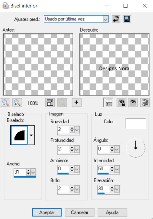
Task: Open the Suavidad value dropdown arrow
Action: pyautogui.click(x=77, y=130)
